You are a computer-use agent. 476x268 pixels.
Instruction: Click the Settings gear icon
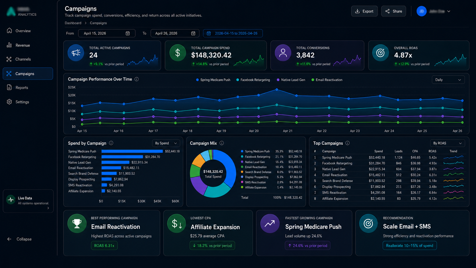9,102
